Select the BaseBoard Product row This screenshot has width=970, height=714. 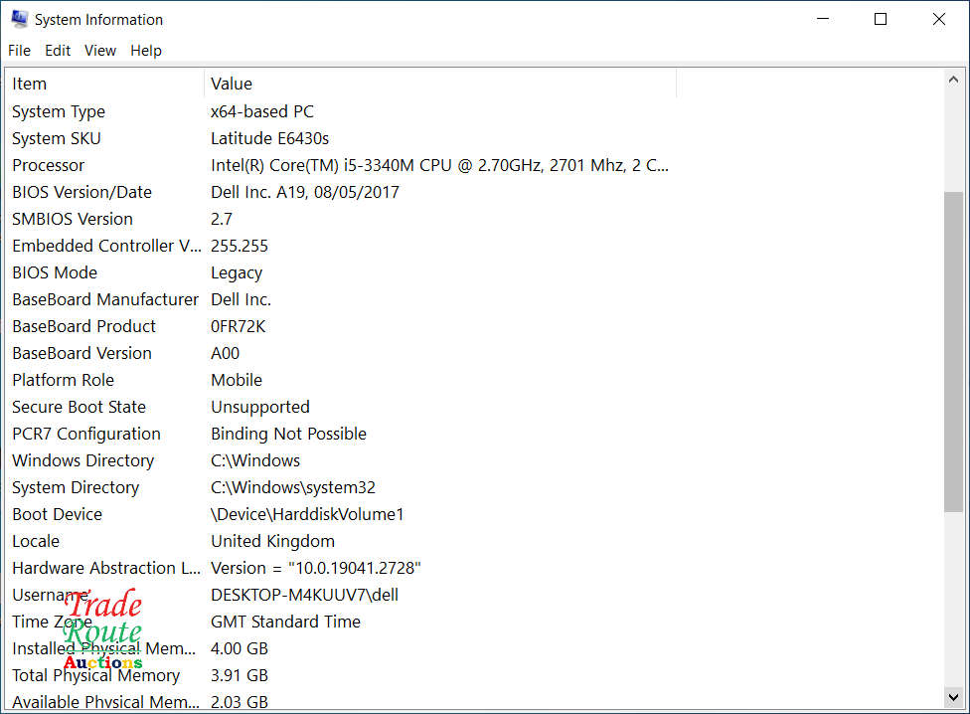(83, 326)
